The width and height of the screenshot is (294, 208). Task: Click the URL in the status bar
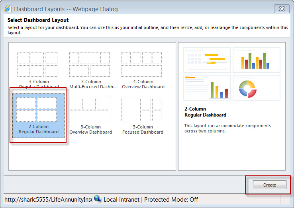click(48, 199)
